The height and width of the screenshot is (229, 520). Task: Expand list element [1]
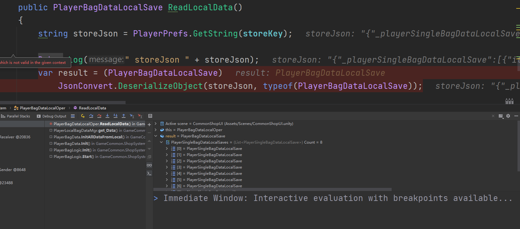167,155
